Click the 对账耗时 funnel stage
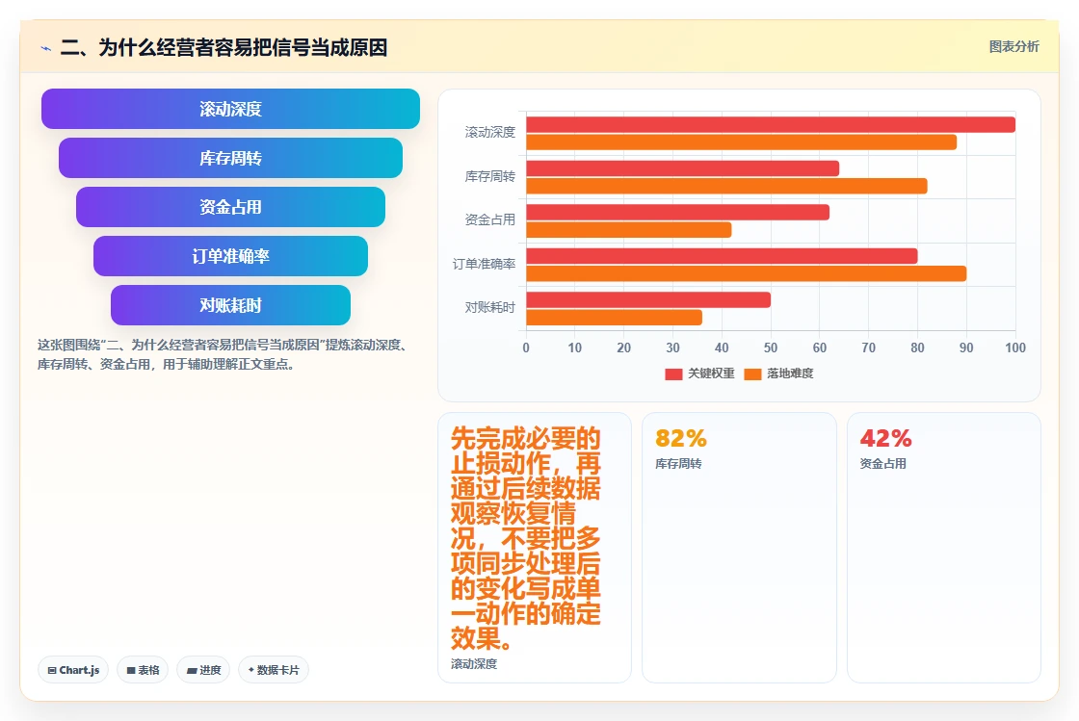Screen dimensions: 1079x721 [x=230, y=305]
